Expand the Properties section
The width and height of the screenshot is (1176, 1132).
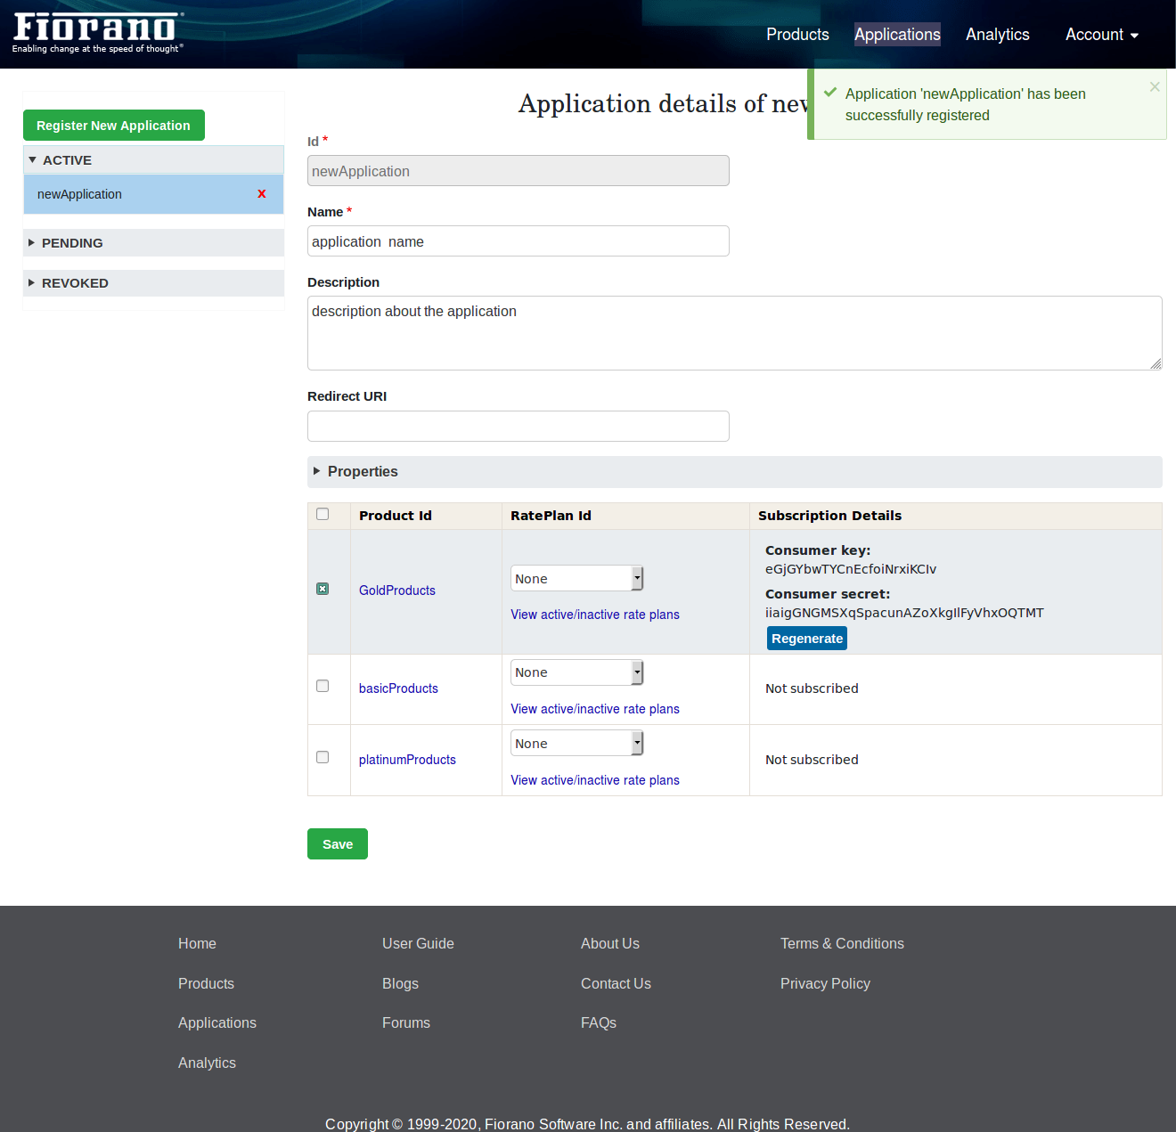[735, 472]
